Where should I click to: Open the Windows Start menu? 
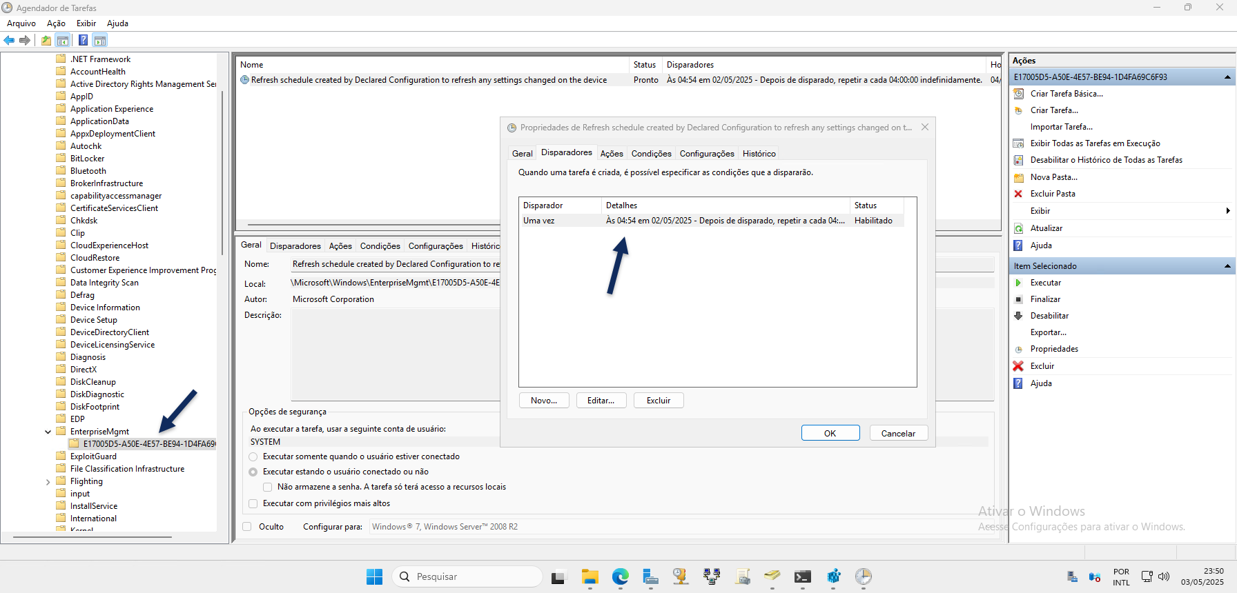tap(374, 576)
